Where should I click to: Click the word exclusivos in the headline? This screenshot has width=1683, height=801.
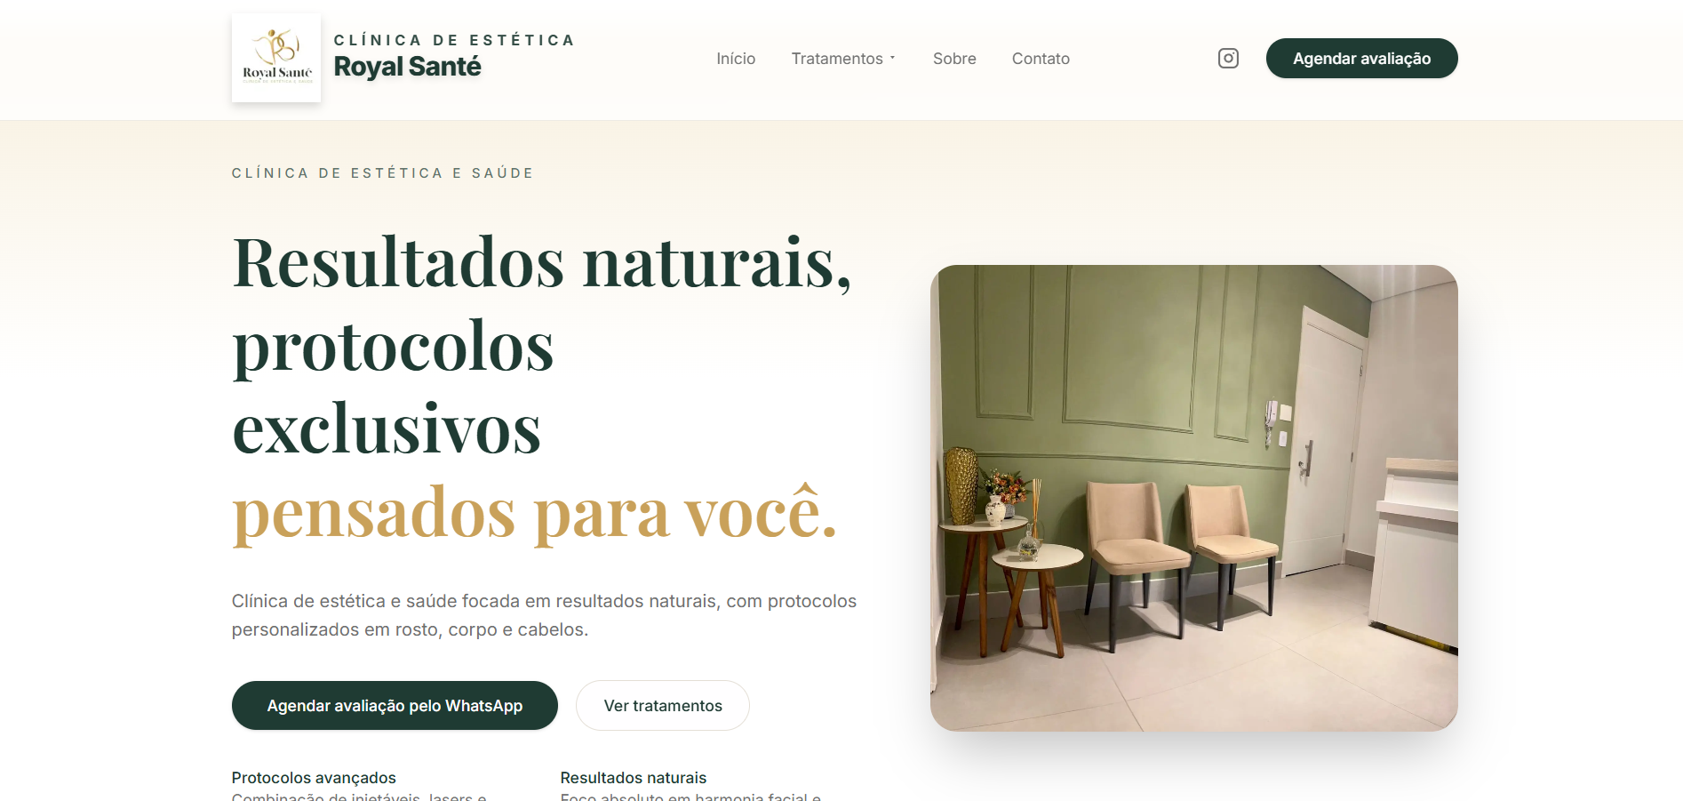point(387,429)
